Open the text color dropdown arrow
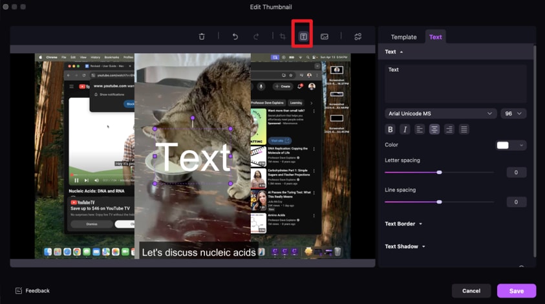Image resolution: width=545 pixels, height=304 pixels. pos(521,146)
